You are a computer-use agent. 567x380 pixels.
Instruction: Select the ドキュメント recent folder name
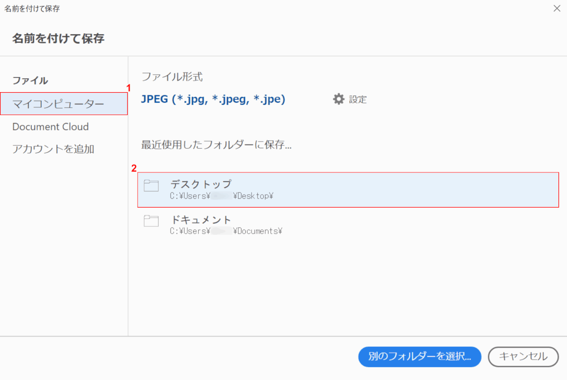(201, 219)
